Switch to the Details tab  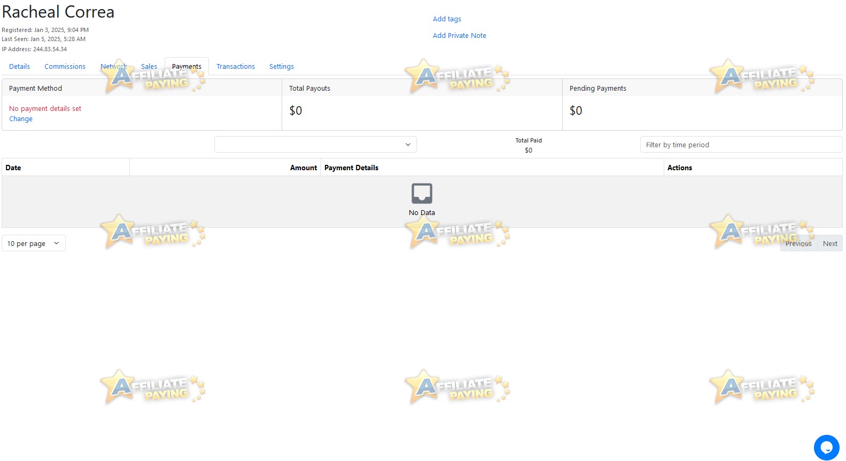coord(20,67)
